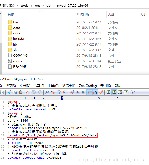Select the bin folder in Explorer

click(16, 22)
